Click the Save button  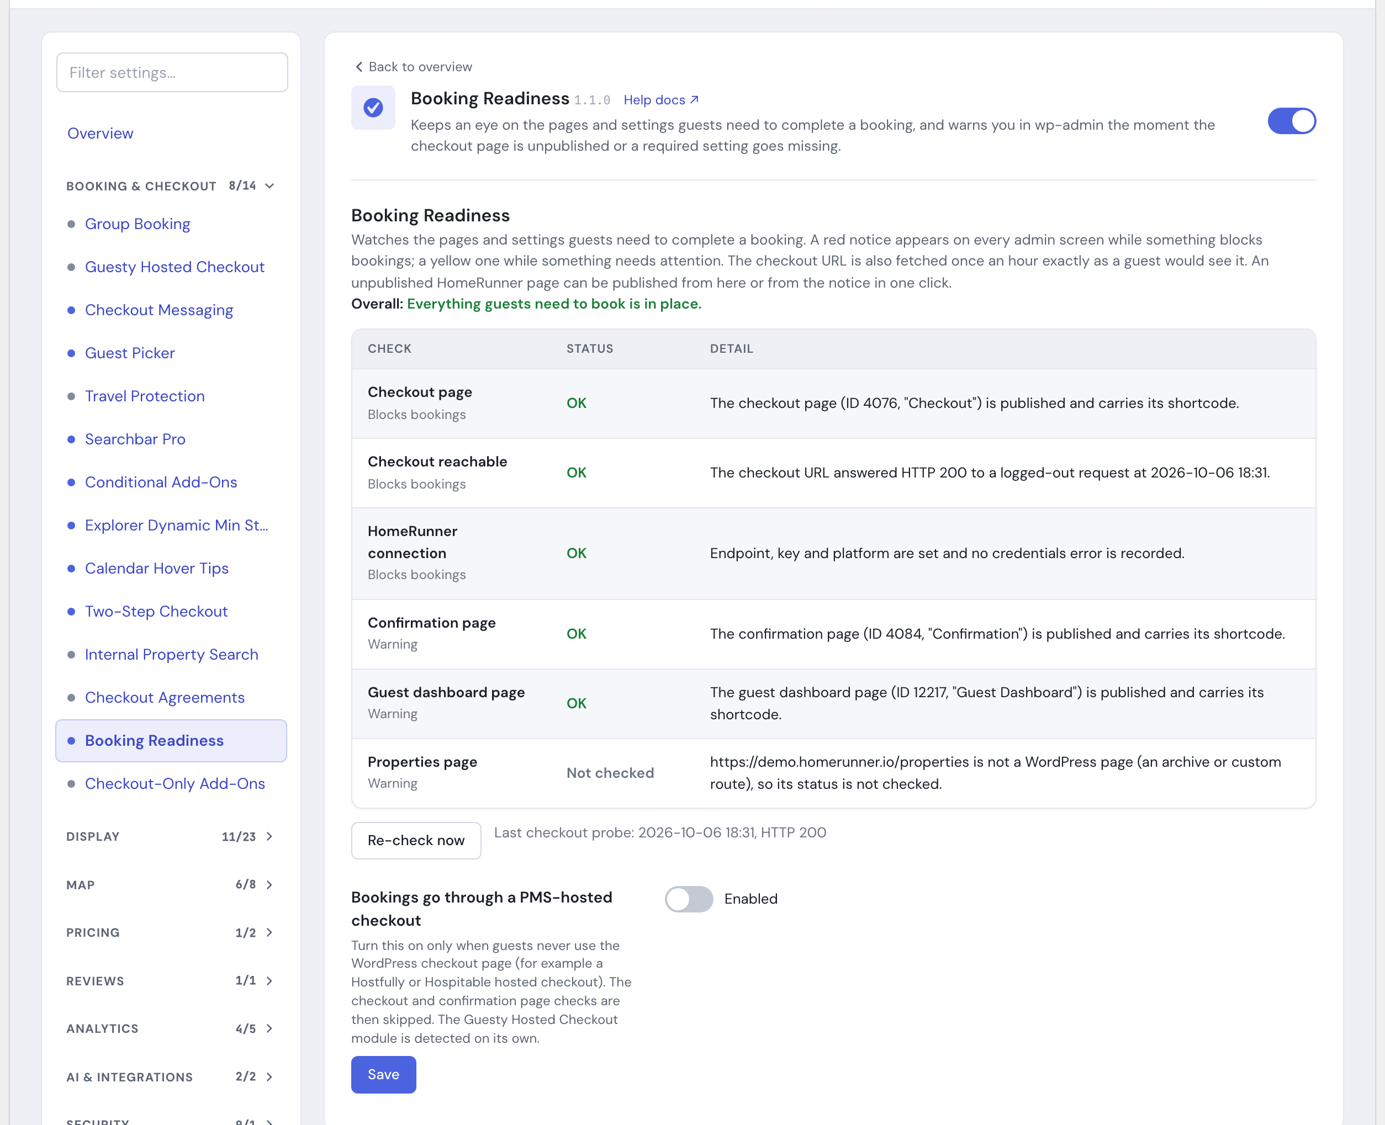tap(383, 1074)
